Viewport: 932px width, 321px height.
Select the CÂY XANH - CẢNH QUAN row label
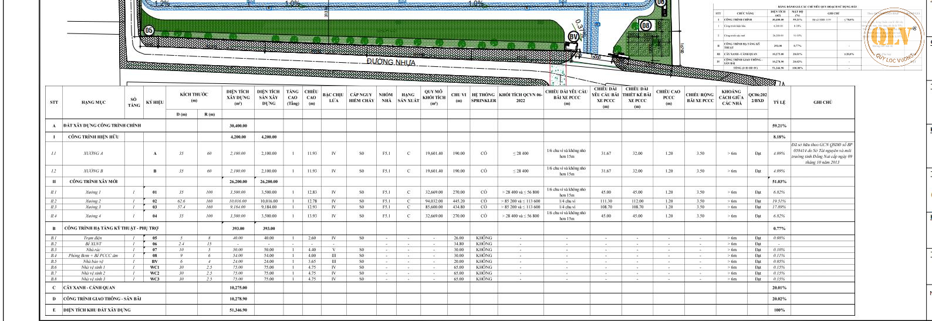click(x=90, y=288)
